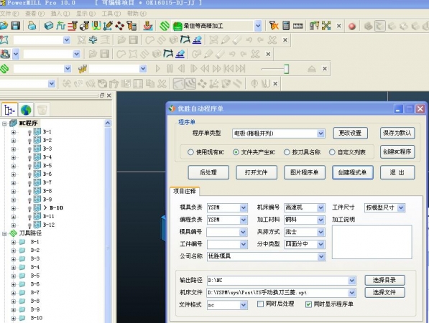This screenshot has width=429, height=323.
Task: Close the simulation toolbar with X
Action: click(x=325, y=68)
